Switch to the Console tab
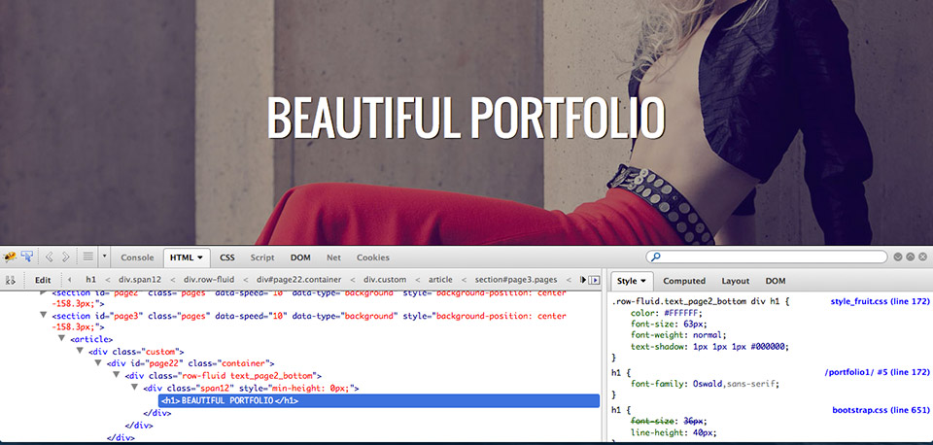Viewport: 933px width, 445px height. [x=137, y=257]
